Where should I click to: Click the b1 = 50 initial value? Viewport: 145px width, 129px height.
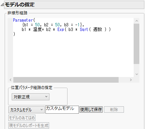point(32,25)
